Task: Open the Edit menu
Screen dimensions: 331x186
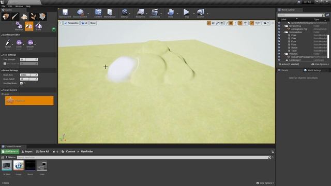Action: click(x=10, y=6)
